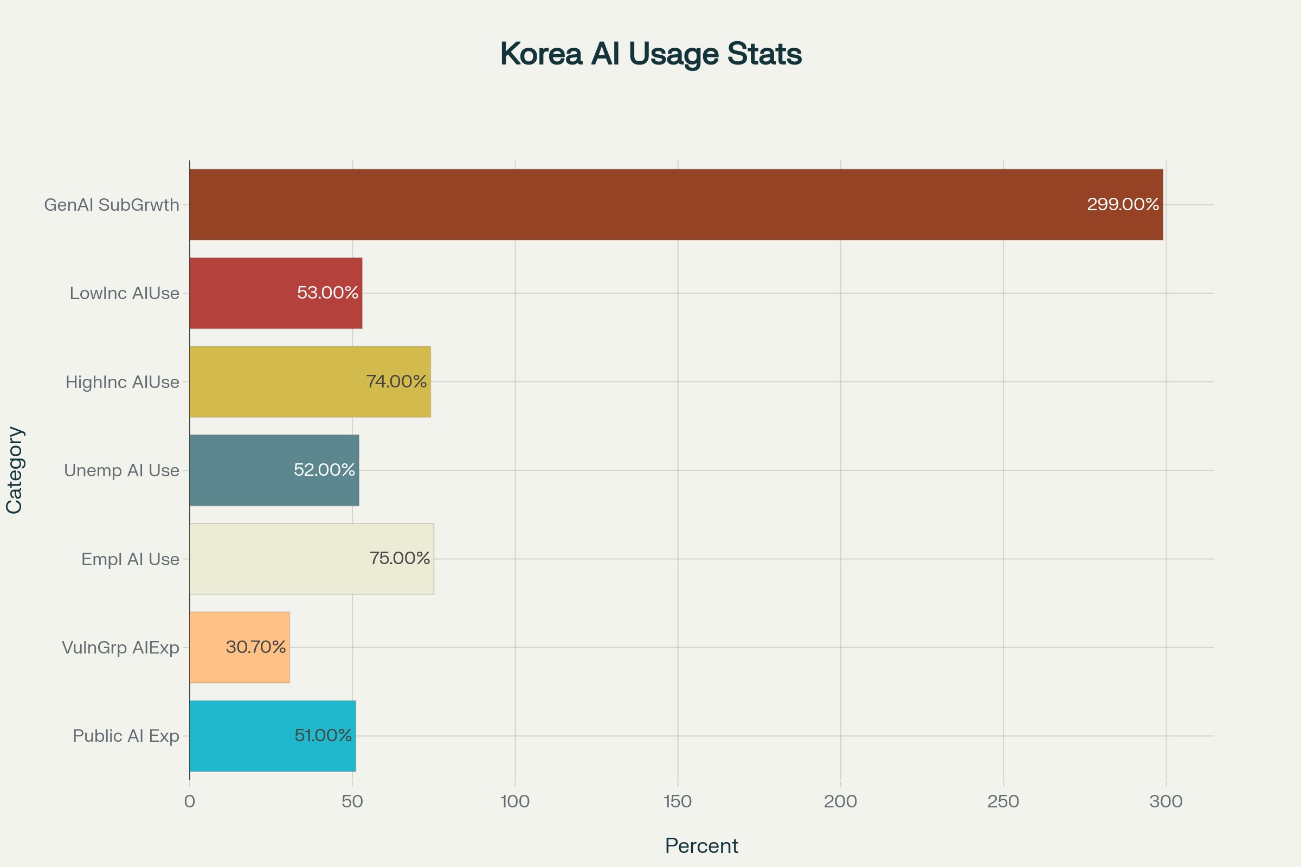Click the 51.00% value label
Screen dimensions: 1301x867
click(x=323, y=735)
